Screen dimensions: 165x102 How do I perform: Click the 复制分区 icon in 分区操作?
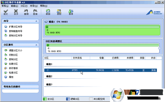(6, 59)
